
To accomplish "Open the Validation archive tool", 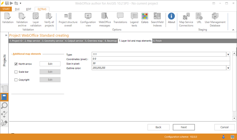I will 22,20.
